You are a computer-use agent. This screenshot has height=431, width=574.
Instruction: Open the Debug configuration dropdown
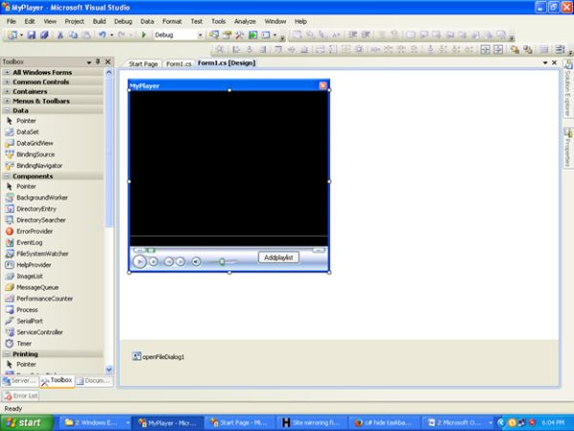tap(200, 35)
